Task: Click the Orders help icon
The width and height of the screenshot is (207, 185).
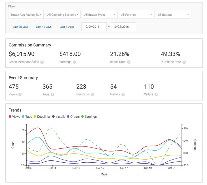Action: pyautogui.click(x=156, y=94)
